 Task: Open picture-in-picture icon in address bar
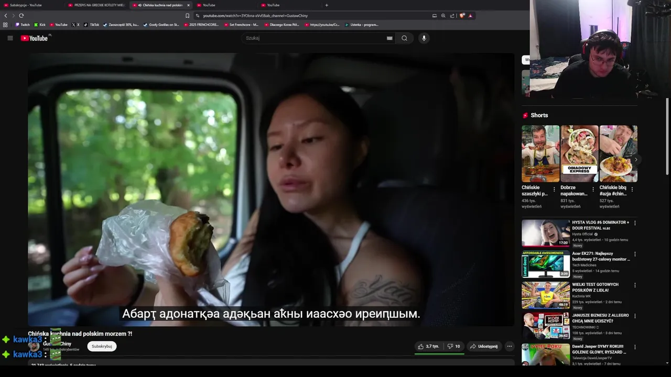[434, 16]
